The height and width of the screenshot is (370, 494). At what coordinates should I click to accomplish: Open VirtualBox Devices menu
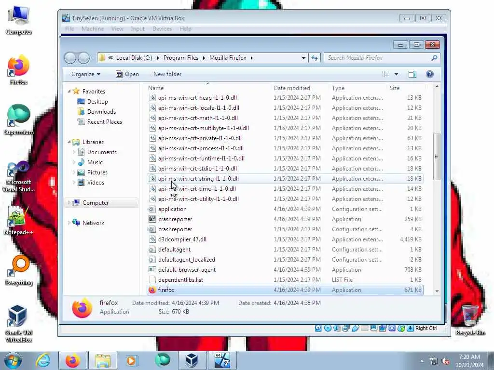(x=162, y=29)
